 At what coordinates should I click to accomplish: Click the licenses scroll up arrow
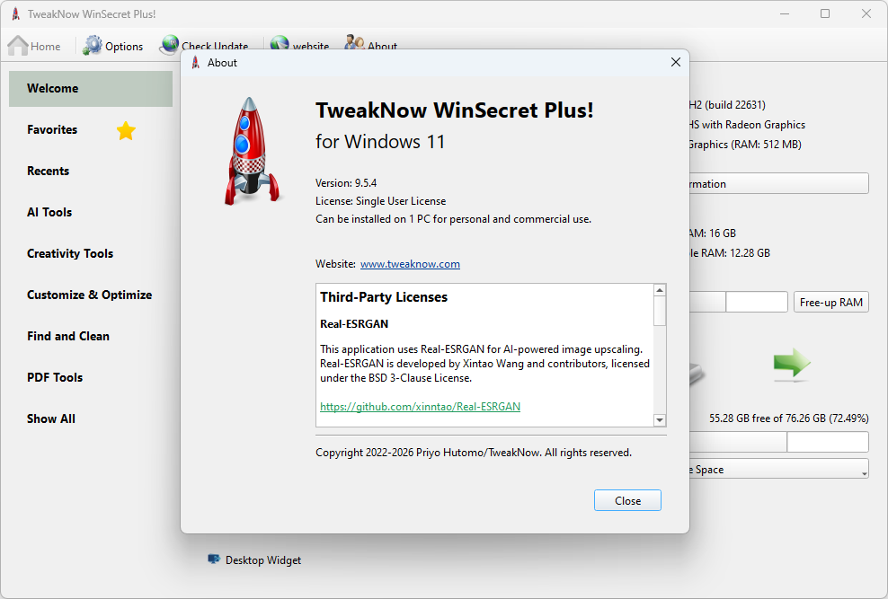pyautogui.click(x=659, y=290)
